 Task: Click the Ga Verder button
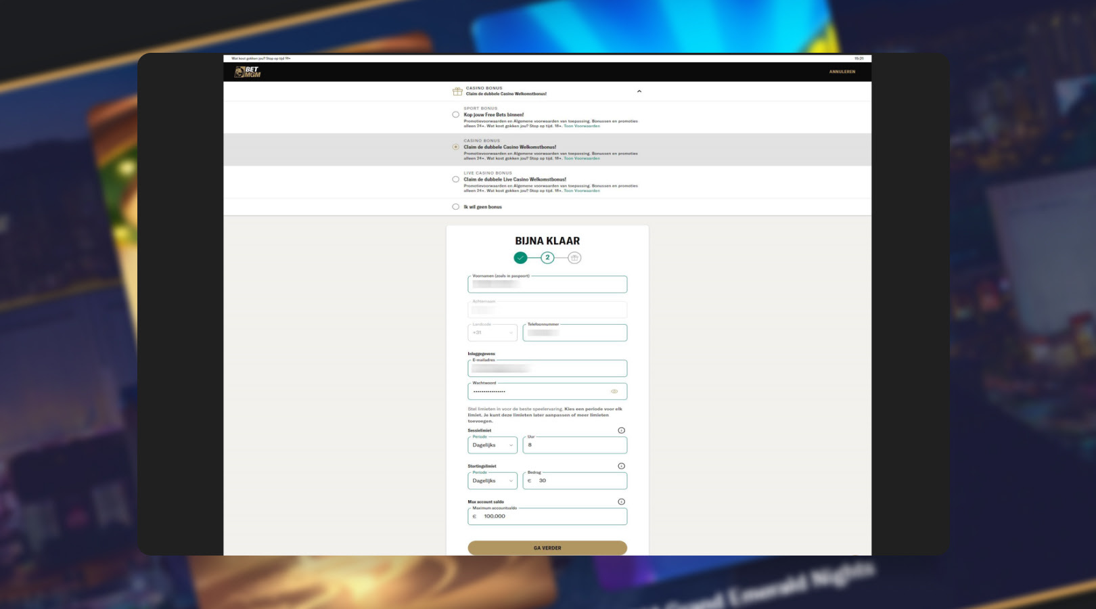[547, 548]
